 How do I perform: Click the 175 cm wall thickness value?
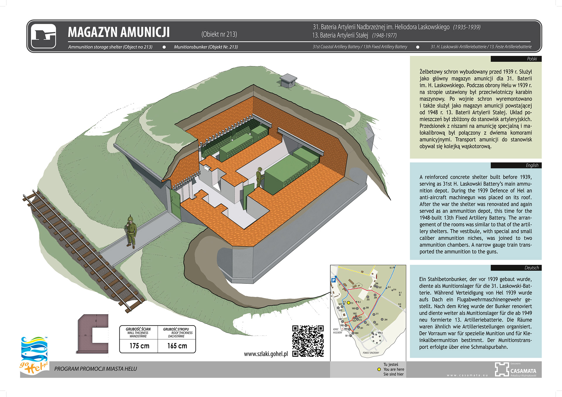point(139,346)
